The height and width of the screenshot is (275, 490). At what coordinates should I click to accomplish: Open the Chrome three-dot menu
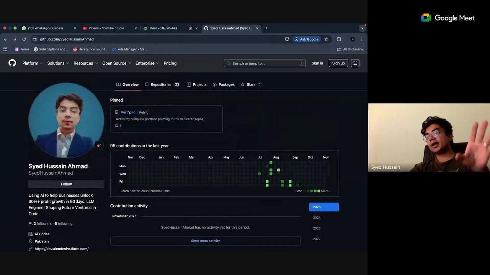tap(362, 39)
